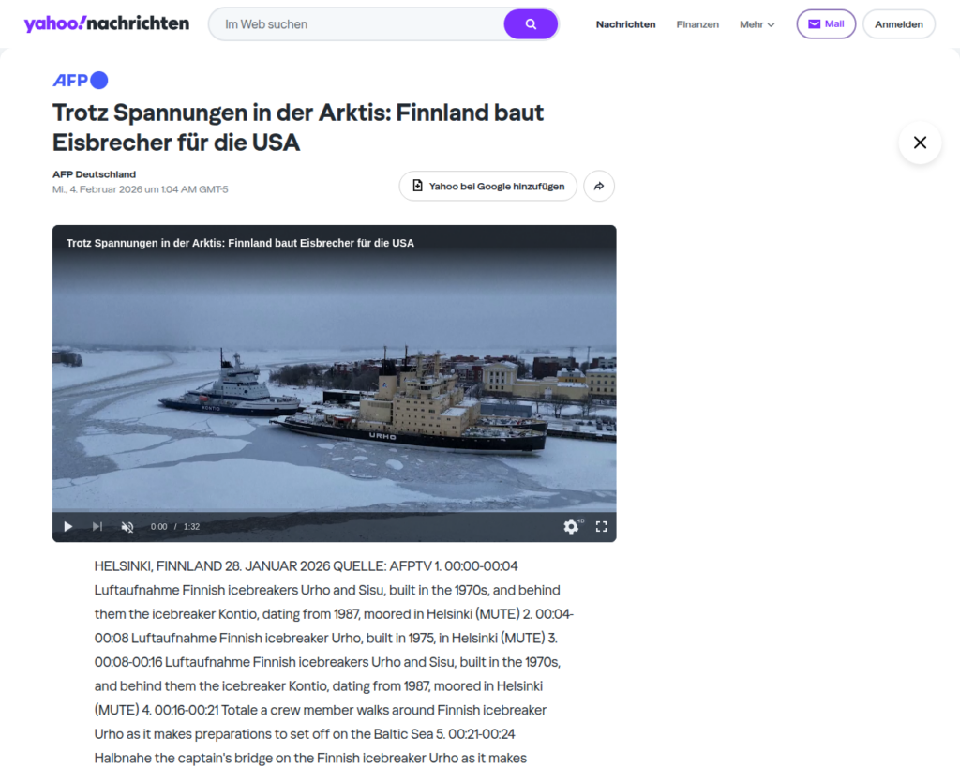Screen dimensions: 960x768
Task: Skip to next video in player
Action: pyautogui.click(x=97, y=527)
